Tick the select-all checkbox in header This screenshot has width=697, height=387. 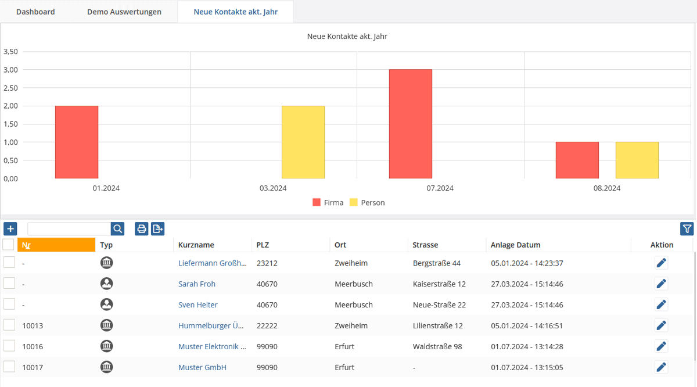point(9,244)
